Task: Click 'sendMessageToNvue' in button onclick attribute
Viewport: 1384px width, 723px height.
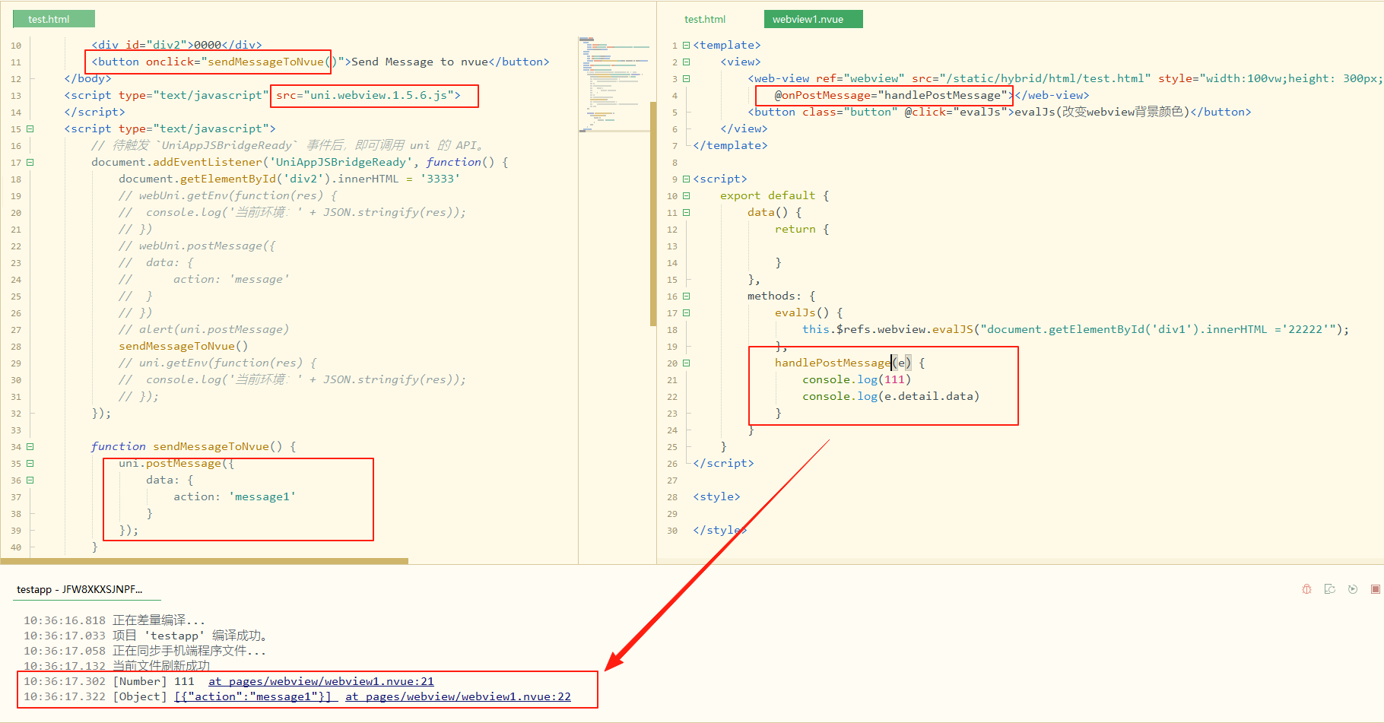Action: tap(265, 62)
